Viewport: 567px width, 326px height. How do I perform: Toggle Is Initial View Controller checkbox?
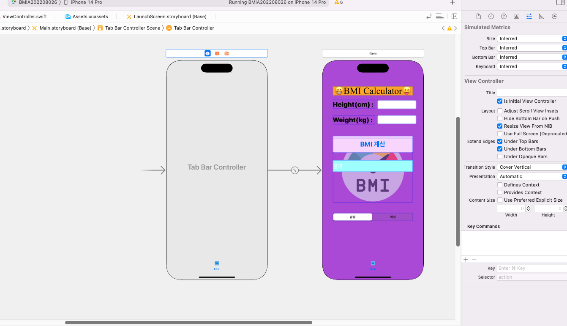coord(500,101)
